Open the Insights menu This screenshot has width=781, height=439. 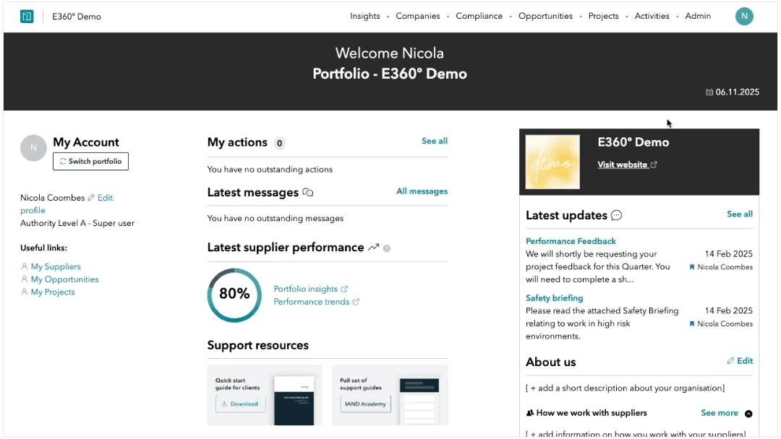click(x=364, y=16)
